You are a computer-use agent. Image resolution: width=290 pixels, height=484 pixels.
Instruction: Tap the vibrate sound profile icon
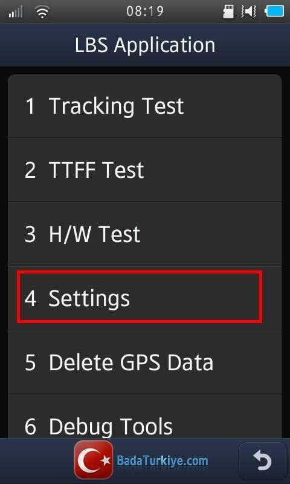pyautogui.click(x=249, y=11)
